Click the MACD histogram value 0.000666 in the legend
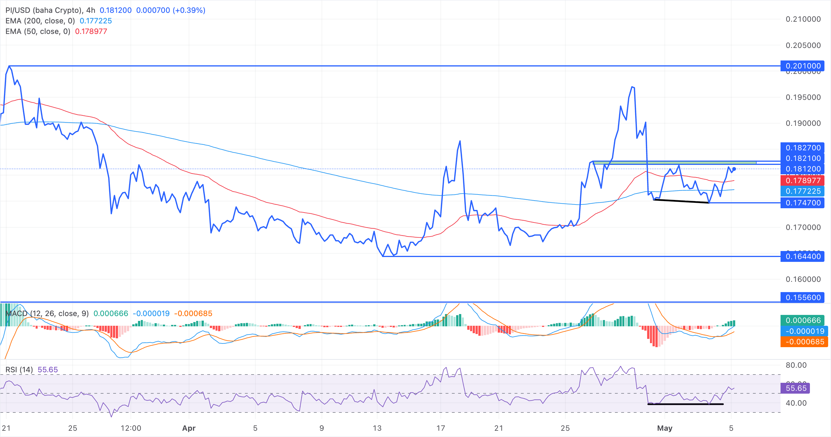This screenshot has height=437, width=831. (x=111, y=314)
